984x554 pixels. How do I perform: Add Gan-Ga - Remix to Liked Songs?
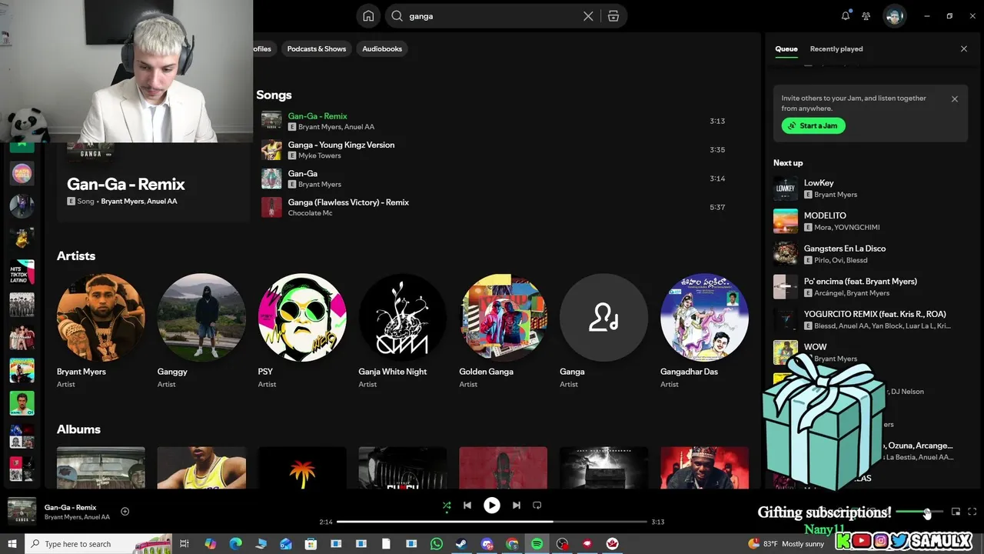coord(125,512)
